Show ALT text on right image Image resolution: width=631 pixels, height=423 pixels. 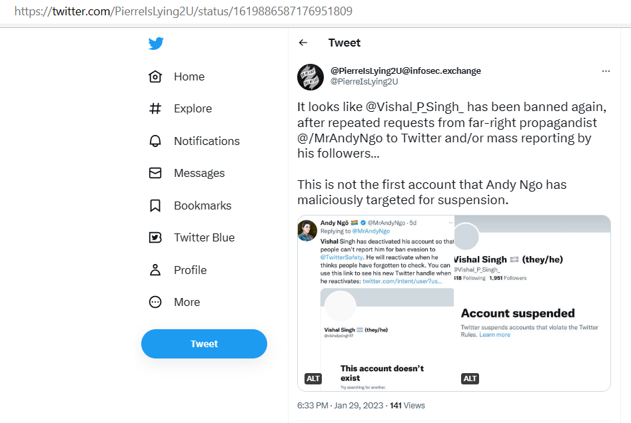470,378
